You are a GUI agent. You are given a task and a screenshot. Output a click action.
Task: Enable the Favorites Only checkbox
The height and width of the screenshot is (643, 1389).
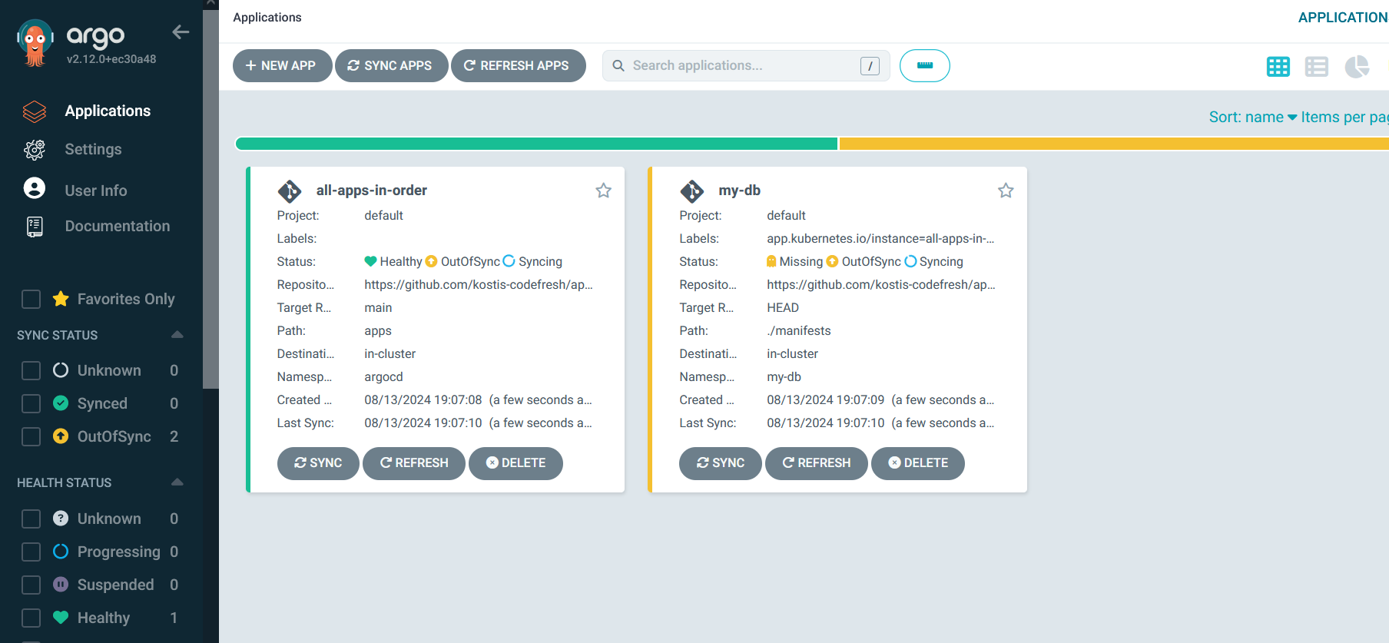(31, 299)
